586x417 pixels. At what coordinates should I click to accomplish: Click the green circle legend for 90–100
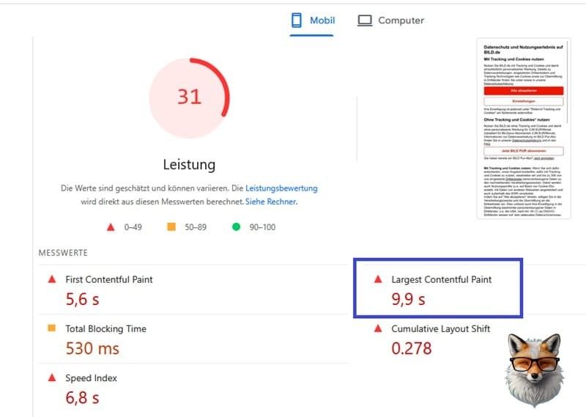coord(236,227)
